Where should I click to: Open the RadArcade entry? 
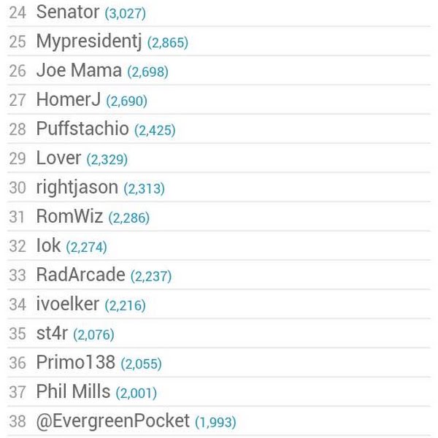(80, 275)
